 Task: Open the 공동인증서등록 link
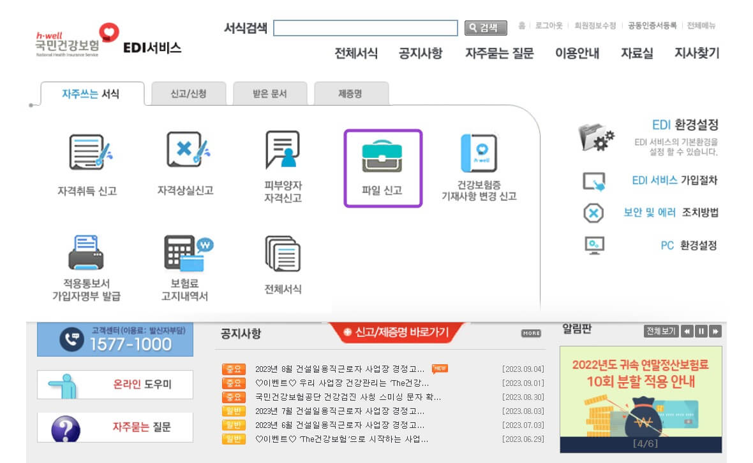tap(652, 25)
